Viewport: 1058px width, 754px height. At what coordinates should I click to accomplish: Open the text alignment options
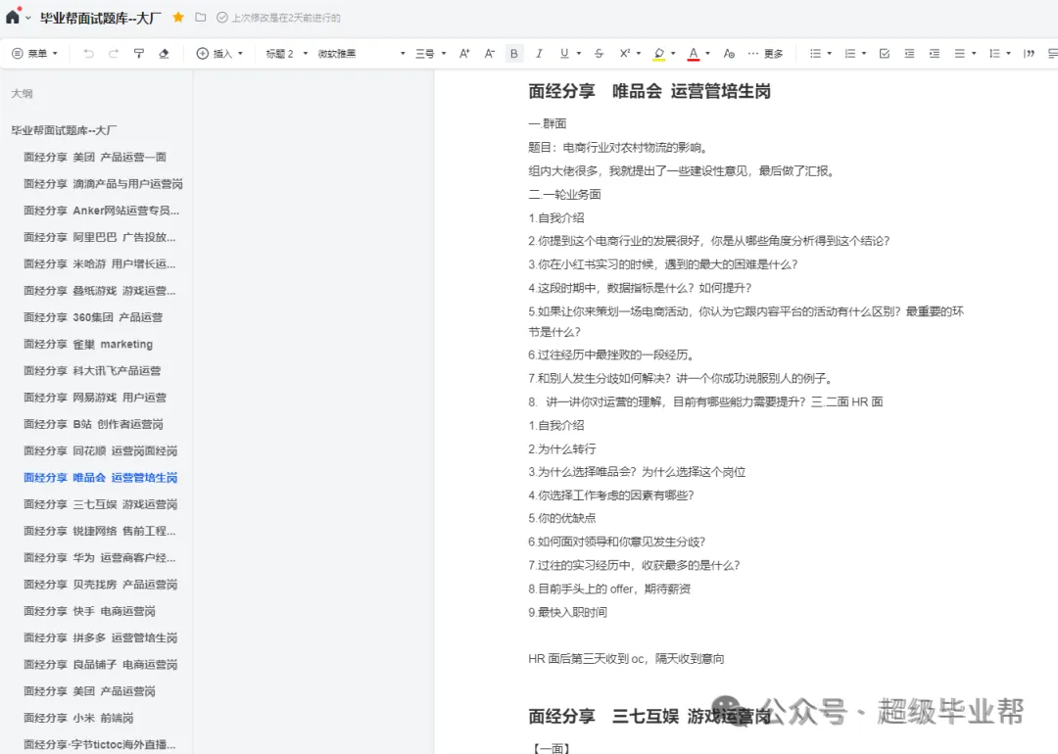coord(964,53)
